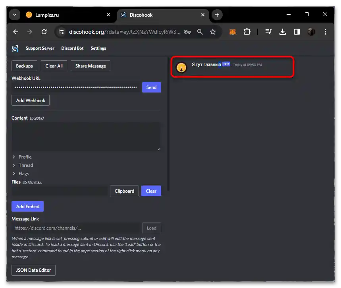
Task: Click the password key icon
Action: tap(187, 32)
